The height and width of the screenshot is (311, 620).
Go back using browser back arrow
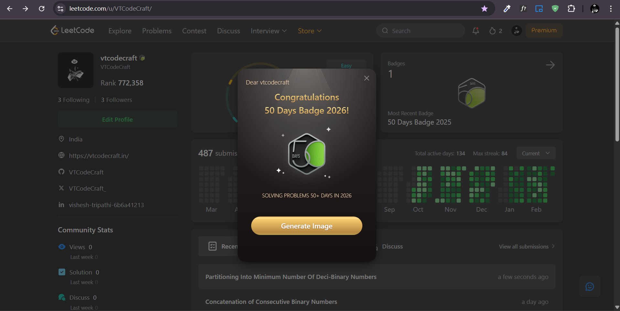10,9
